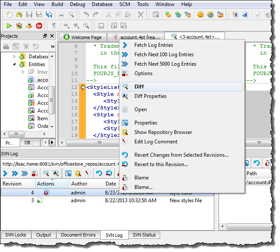The height and width of the screenshot is (252, 280).
Task: Open the SVN Locks bottom tab
Action: tap(16, 235)
